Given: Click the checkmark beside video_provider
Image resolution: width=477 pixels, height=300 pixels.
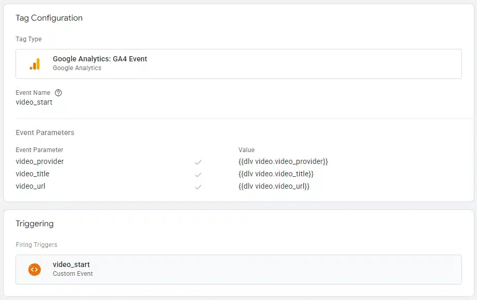Looking at the screenshot, I should [199, 161].
